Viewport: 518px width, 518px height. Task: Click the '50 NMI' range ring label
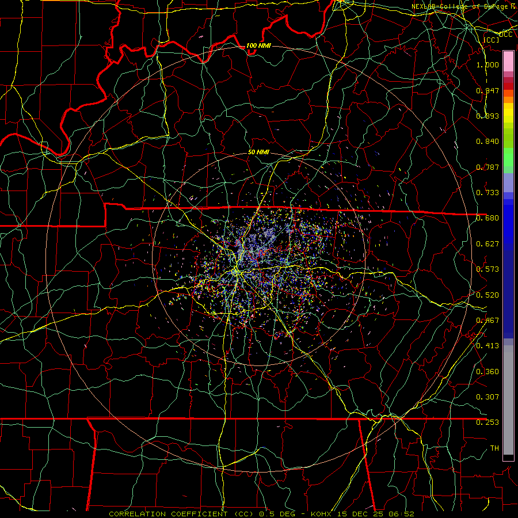coord(258,152)
